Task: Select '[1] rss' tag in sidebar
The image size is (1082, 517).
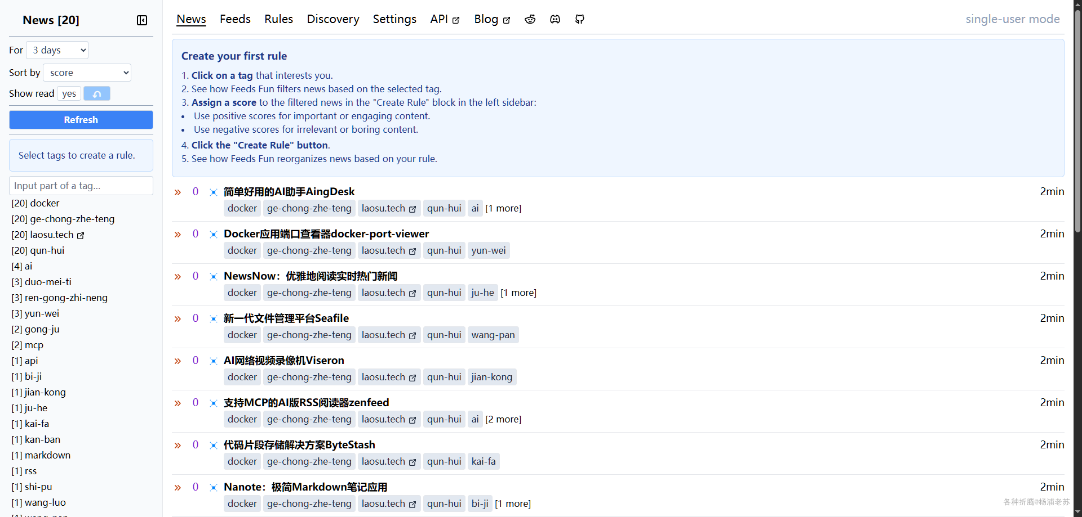Action: [24, 471]
